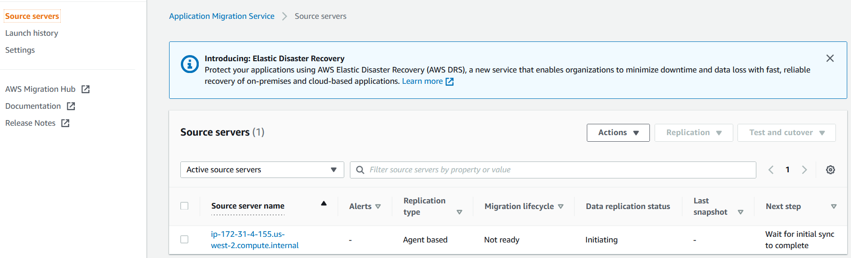Click the 'Source servers (1)' table heading
Image resolution: width=851 pixels, height=258 pixels.
pos(222,132)
